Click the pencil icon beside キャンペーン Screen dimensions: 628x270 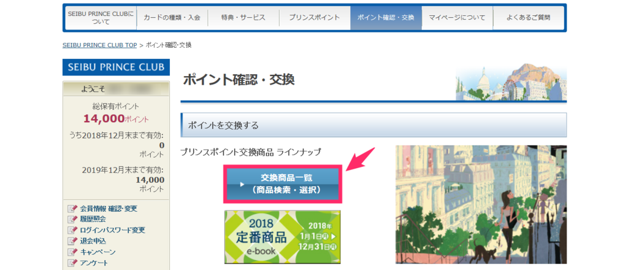pyautogui.click(x=72, y=252)
